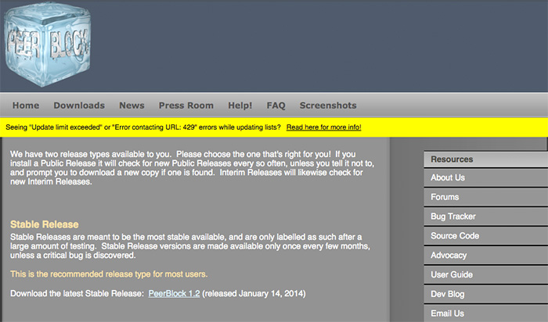Open Email Us in Resources sidebar

(486, 313)
